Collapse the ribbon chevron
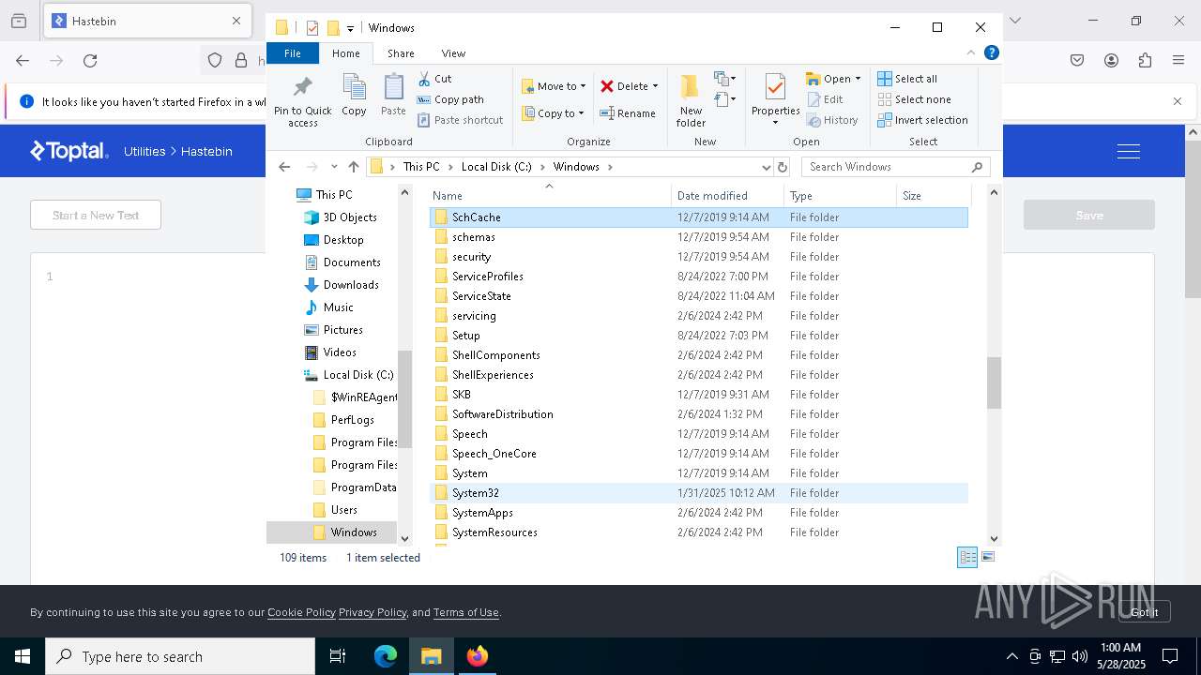1201x675 pixels. coord(971,52)
